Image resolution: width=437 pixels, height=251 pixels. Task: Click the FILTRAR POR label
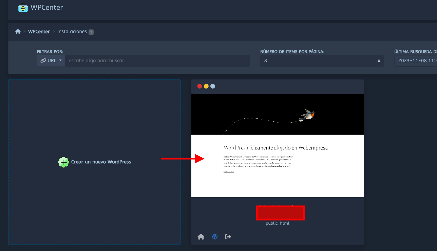50,52
